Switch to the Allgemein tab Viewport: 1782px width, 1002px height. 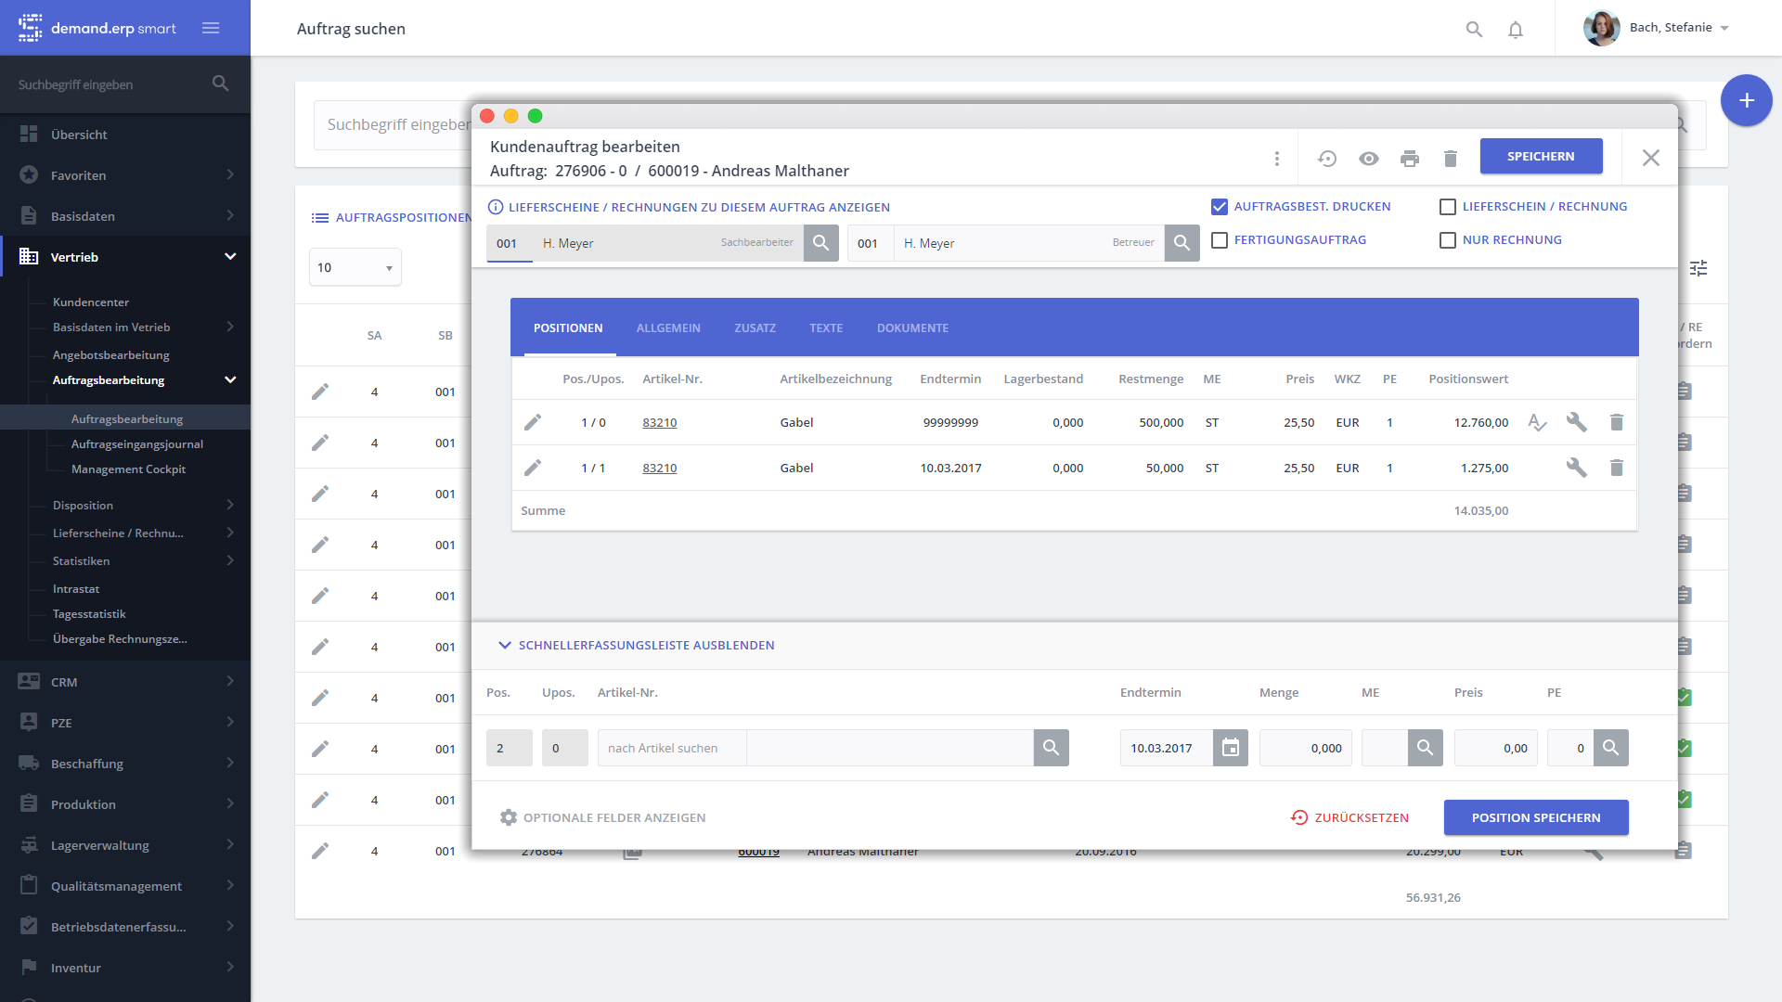668,328
